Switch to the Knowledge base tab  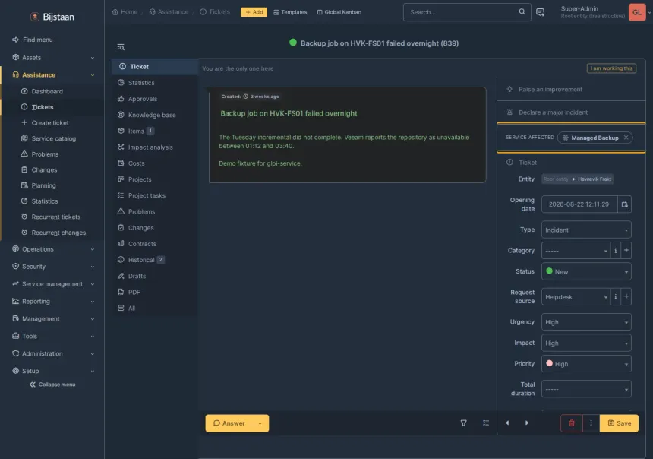[154, 115]
